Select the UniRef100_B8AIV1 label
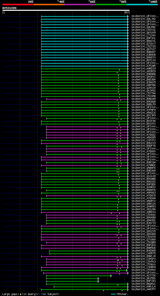 tap(143, 41)
